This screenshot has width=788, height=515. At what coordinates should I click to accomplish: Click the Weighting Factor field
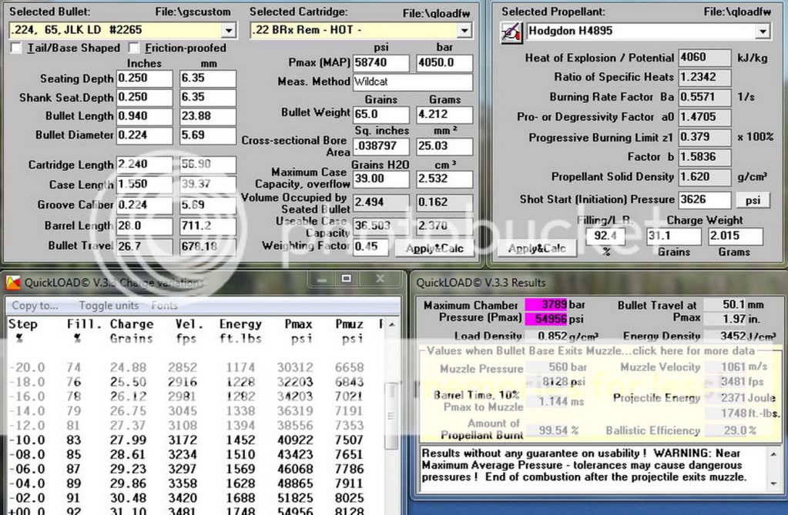[371, 247]
